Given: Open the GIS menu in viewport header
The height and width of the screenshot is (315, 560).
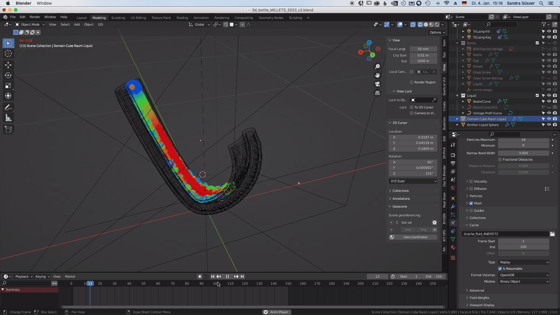Looking at the screenshot, I should pyautogui.click(x=100, y=24).
